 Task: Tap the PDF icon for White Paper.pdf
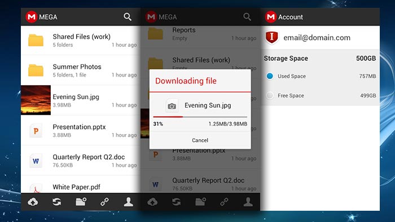click(x=36, y=189)
